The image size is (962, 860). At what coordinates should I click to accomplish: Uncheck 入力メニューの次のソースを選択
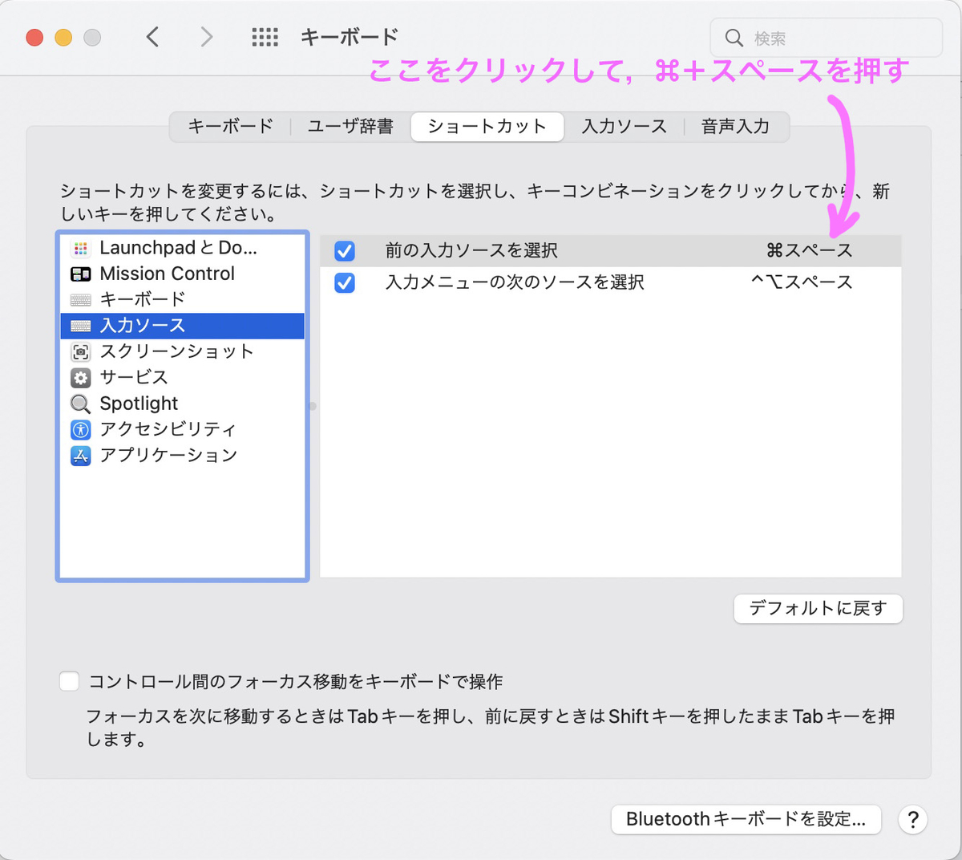[344, 282]
